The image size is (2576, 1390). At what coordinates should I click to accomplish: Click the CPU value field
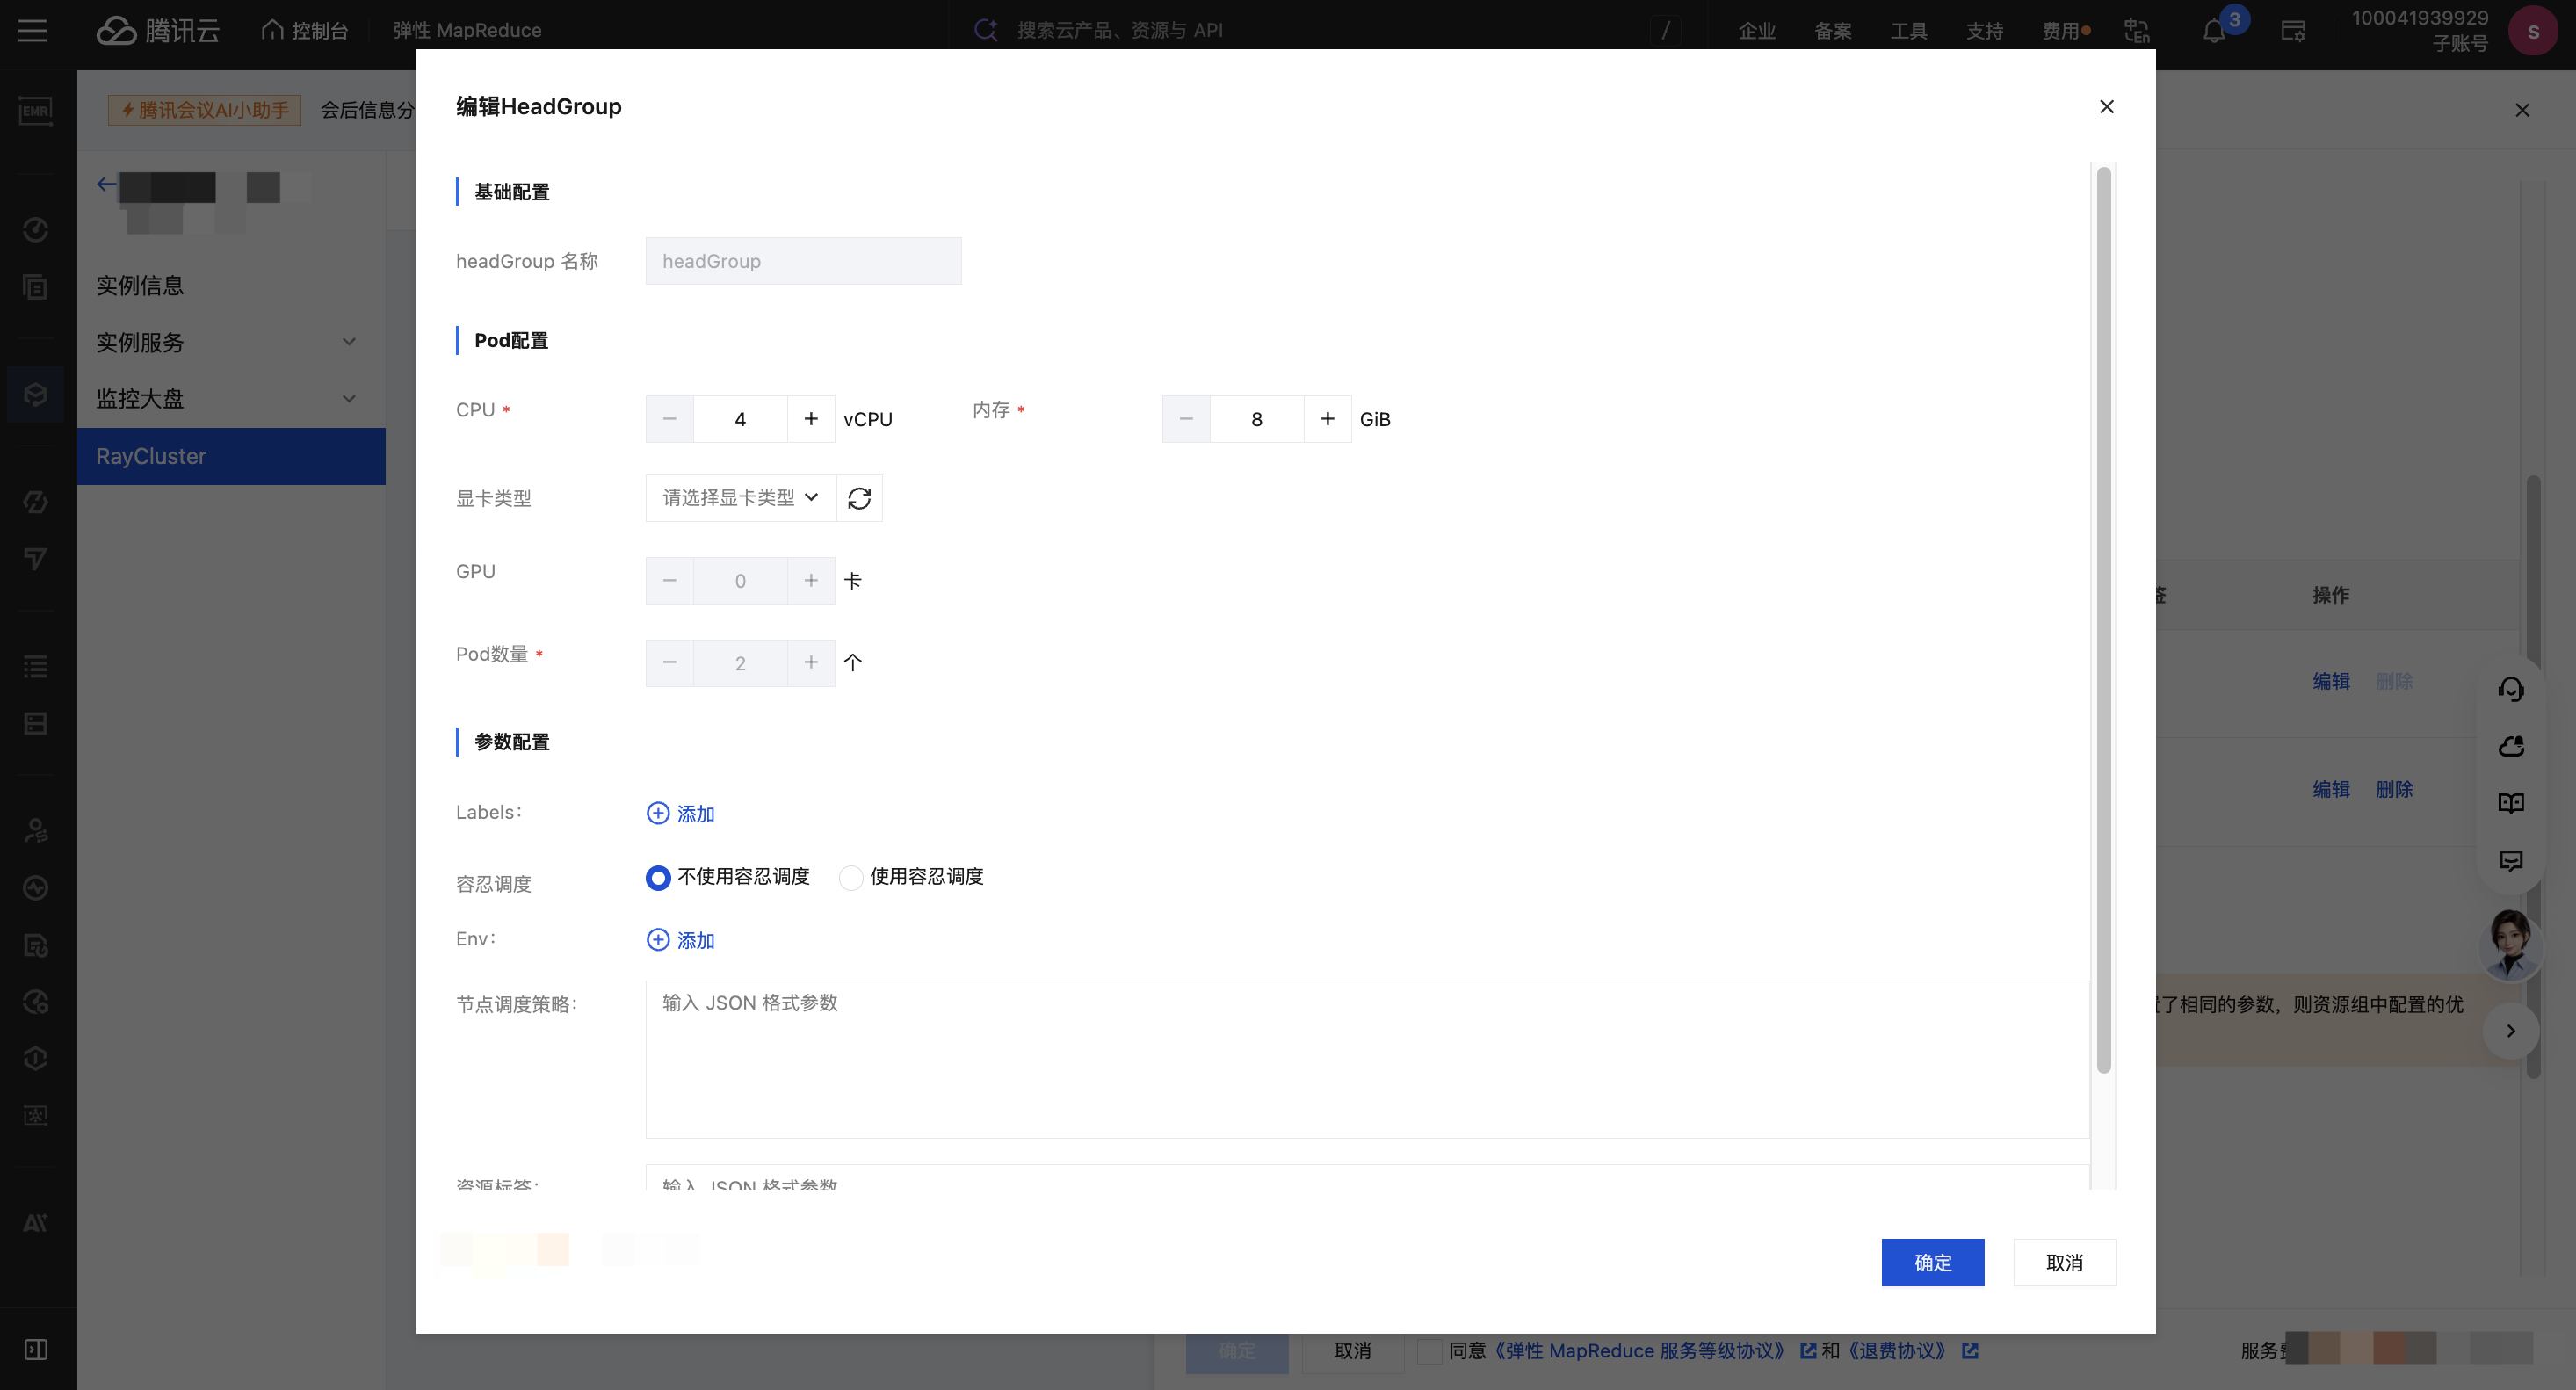point(740,419)
